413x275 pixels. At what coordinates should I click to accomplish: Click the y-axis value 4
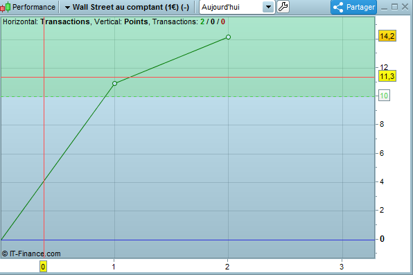(382, 181)
